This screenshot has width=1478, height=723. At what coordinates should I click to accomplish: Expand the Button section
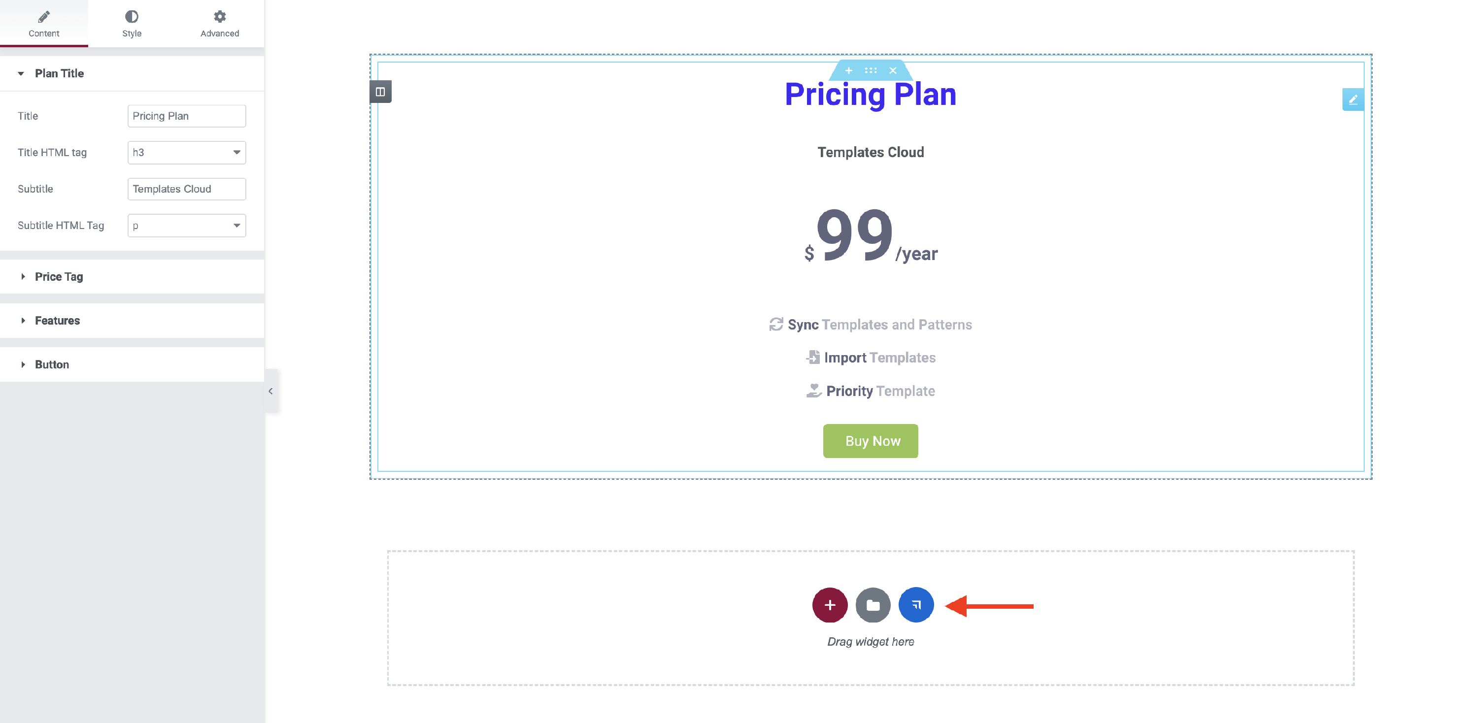click(52, 364)
